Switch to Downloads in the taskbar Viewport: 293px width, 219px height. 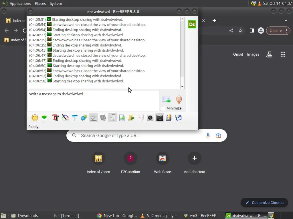(25, 216)
